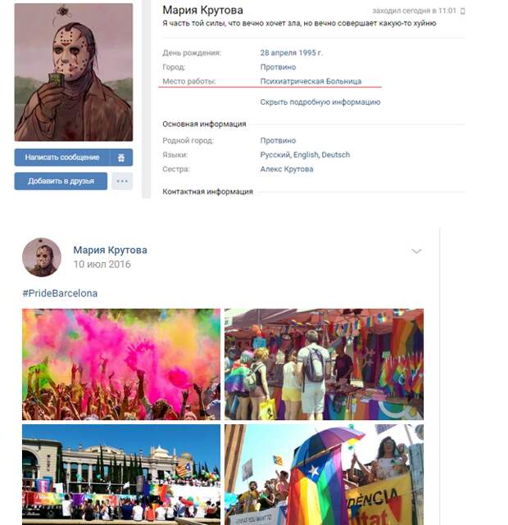Open the rainbow umbrella parade photo
This screenshot has width=508, height=525.
[x=324, y=475]
